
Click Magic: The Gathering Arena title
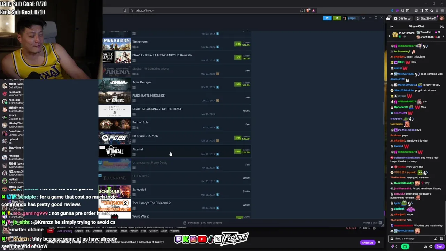151,69
